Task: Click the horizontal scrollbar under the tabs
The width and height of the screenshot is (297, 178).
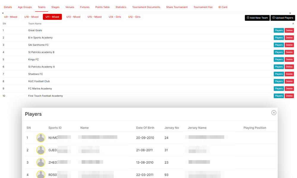Action: pos(146,13)
